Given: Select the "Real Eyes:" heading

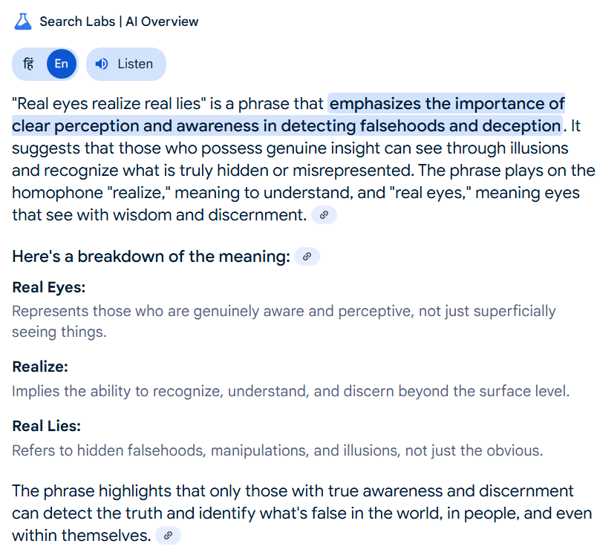Looking at the screenshot, I should pos(49,288).
